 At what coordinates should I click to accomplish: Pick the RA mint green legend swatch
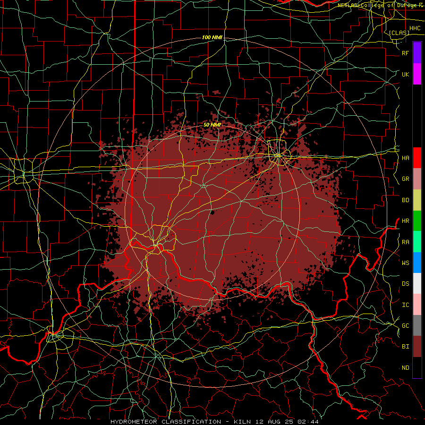tap(417, 242)
